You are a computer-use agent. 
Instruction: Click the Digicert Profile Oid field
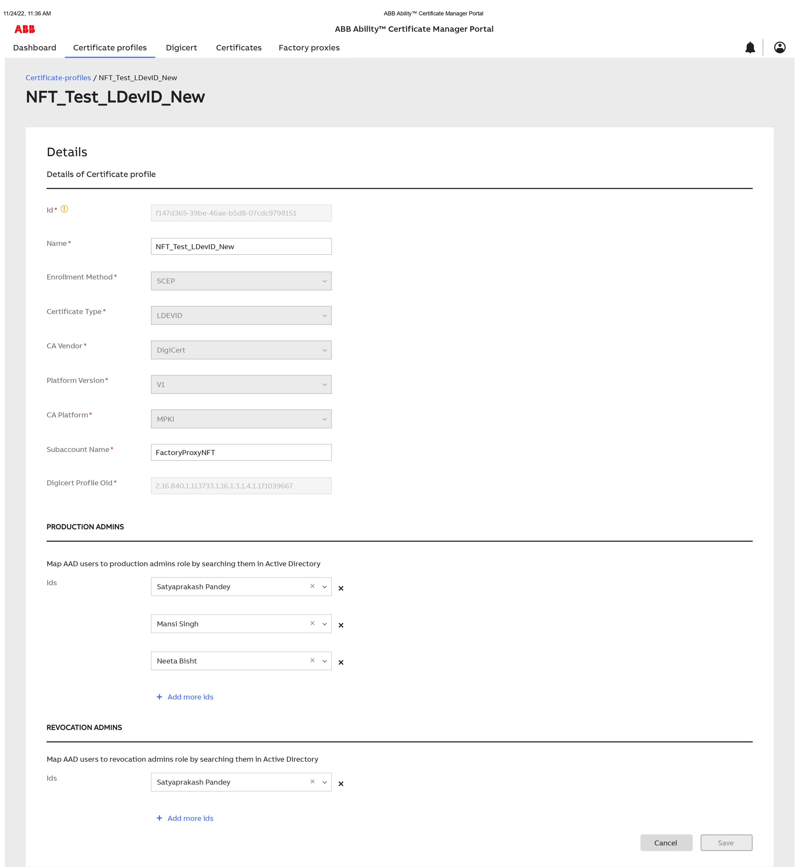click(241, 486)
